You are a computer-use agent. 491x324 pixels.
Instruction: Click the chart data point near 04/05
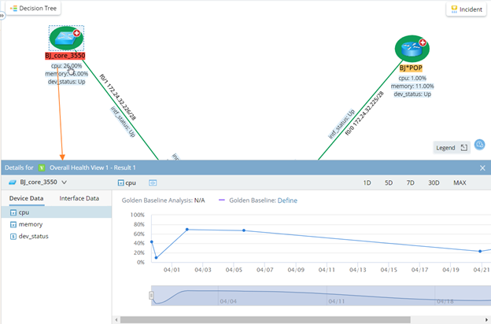244,230
